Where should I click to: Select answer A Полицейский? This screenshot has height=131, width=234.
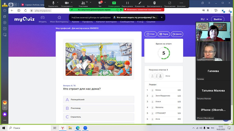(x=99, y=100)
